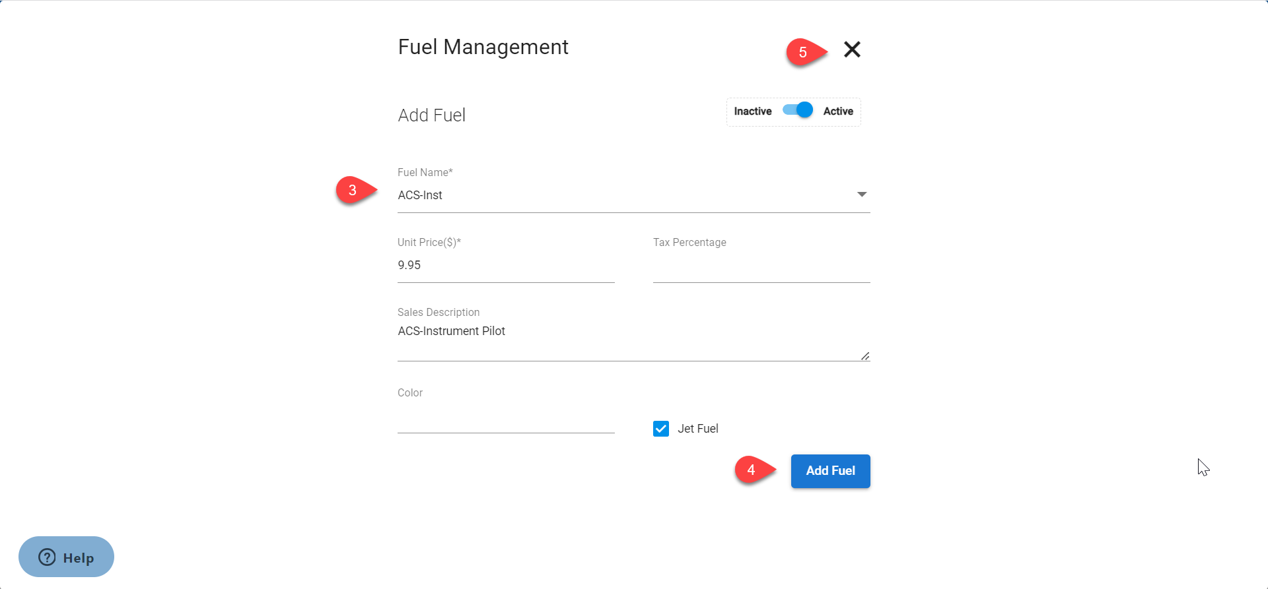Click the ACS-Inst selected fuel name value
This screenshot has height=589, width=1268.
click(420, 195)
